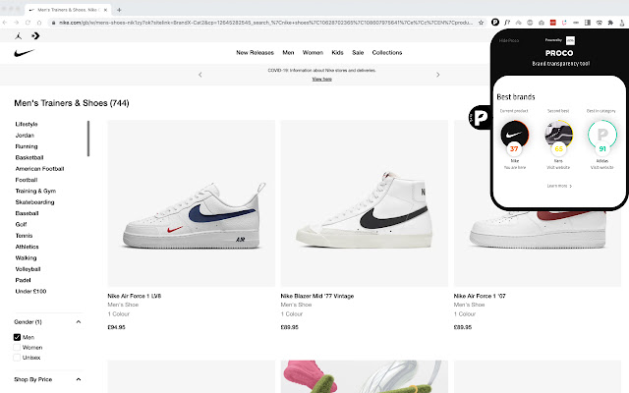Viewport: 629px width, 393px height.
Task: Click the Nike brand circle scored 37
Action: tap(515, 135)
